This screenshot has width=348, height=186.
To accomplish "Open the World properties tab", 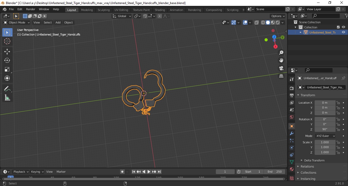I will pyautogui.click(x=291, y=117).
